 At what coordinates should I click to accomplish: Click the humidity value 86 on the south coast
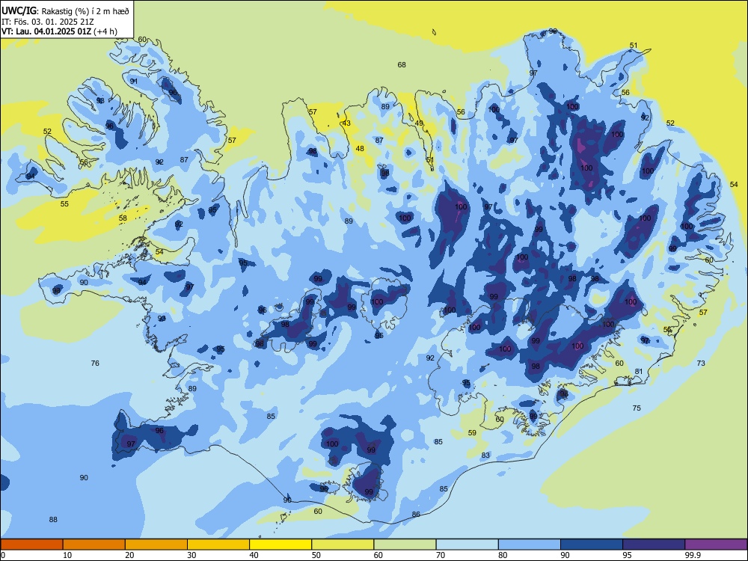pyautogui.click(x=416, y=515)
